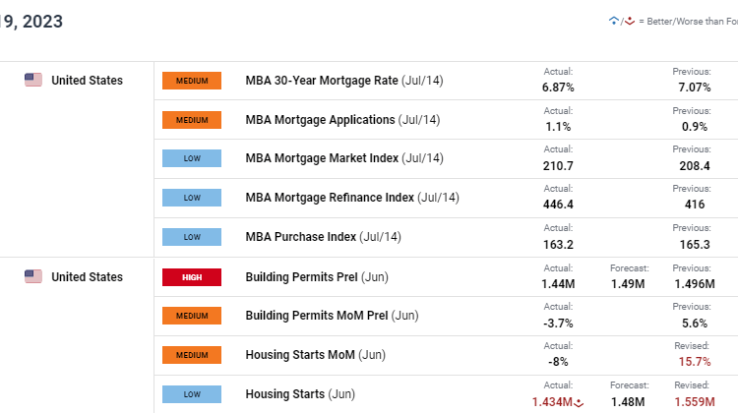Click the LOW badge for Housing Starts
The height and width of the screenshot is (413, 738).
[192, 394]
